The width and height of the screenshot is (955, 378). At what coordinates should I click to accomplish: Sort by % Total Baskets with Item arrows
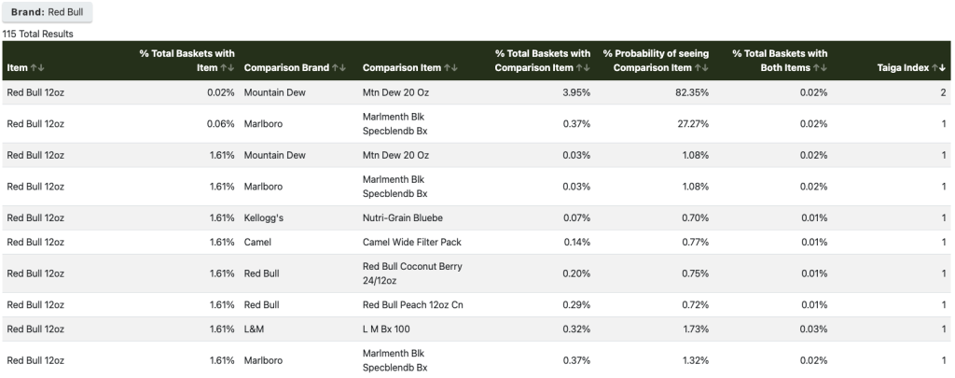228,68
